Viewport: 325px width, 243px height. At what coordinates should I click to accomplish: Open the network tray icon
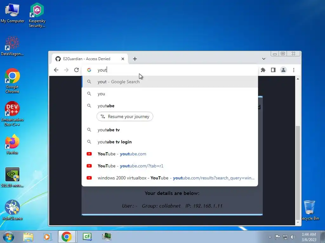285,237
